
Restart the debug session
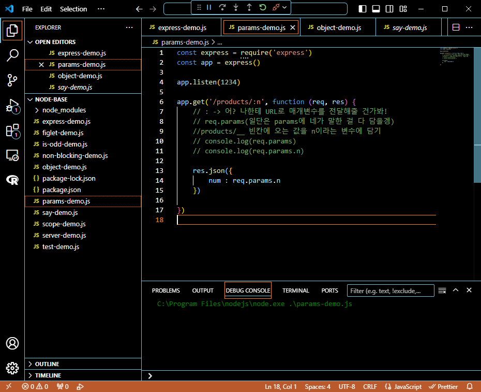click(x=263, y=7)
